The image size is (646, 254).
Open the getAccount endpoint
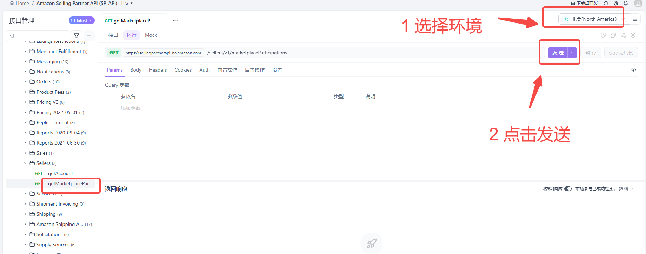click(60, 173)
